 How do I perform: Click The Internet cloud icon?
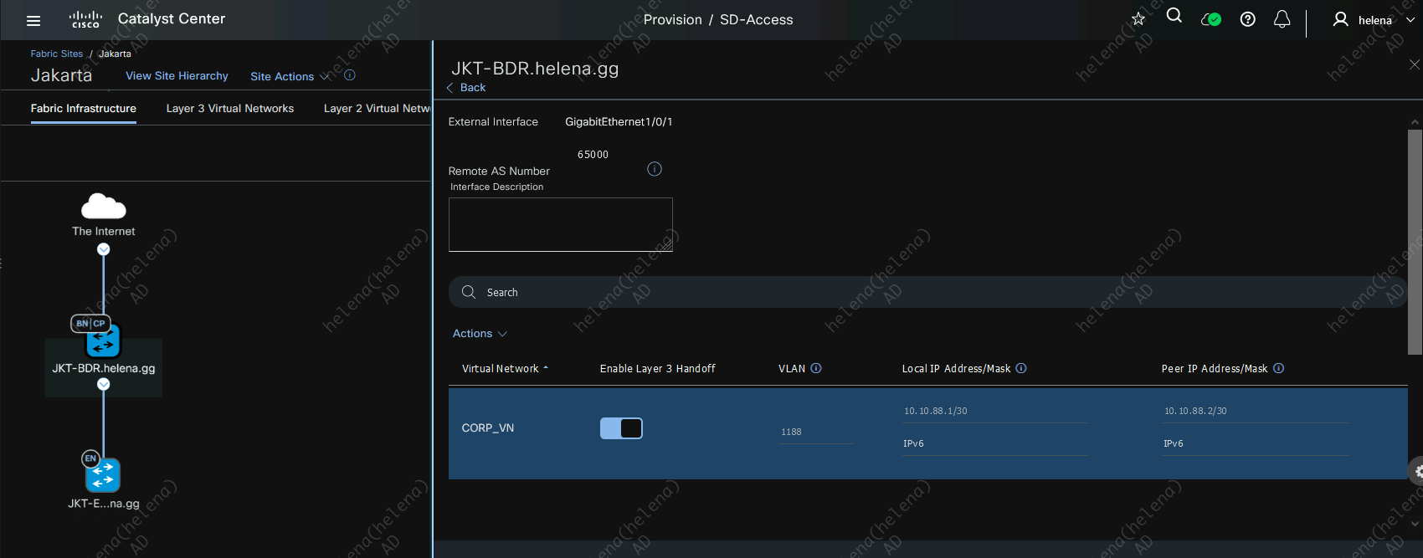(103, 206)
